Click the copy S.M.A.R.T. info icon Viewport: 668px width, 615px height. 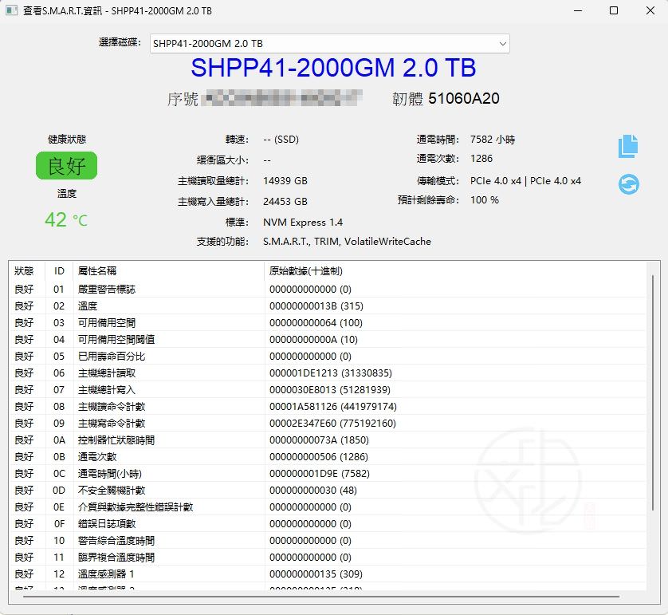tap(628, 146)
